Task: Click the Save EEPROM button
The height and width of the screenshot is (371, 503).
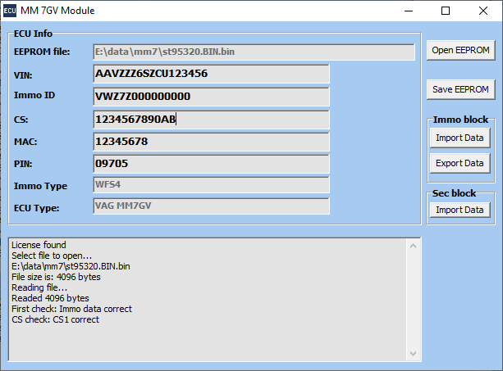Action: (460, 89)
